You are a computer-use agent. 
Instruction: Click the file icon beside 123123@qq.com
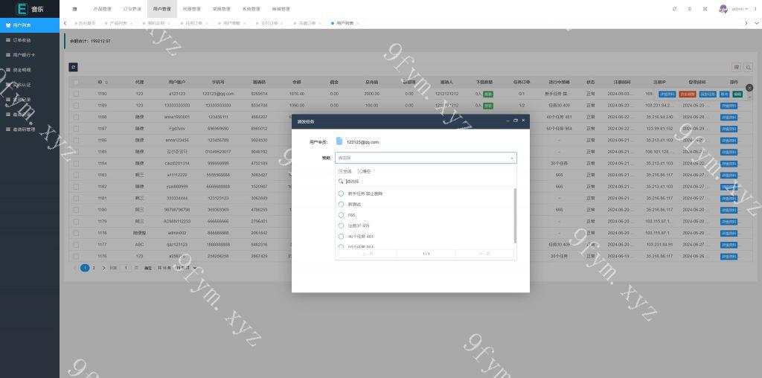(x=339, y=141)
